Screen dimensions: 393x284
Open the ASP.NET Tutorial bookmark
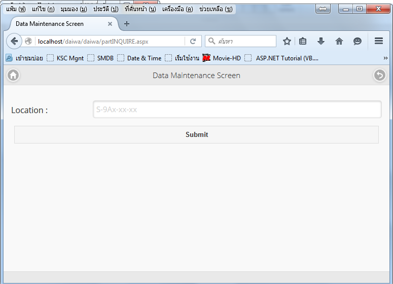pyautogui.click(x=281, y=58)
